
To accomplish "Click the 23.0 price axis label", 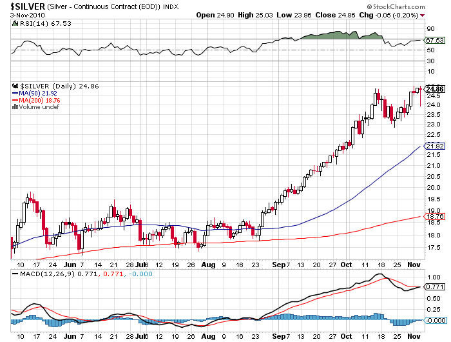I will [433, 125].
